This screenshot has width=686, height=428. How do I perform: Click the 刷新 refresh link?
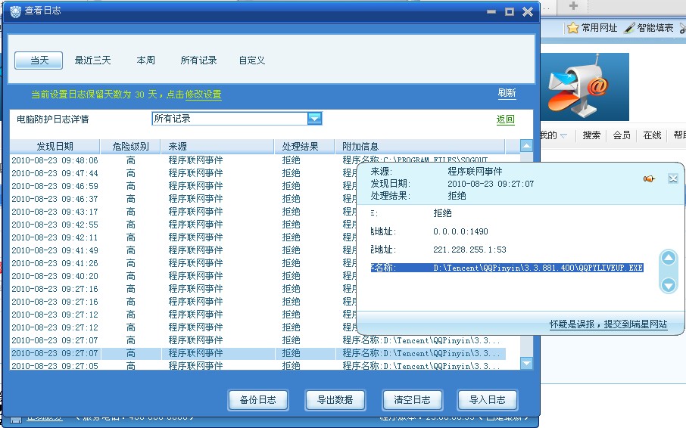[507, 93]
